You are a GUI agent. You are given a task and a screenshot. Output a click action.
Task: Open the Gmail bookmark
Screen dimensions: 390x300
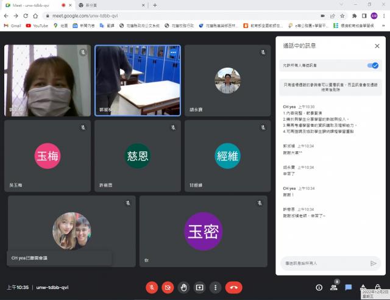click(x=12, y=26)
